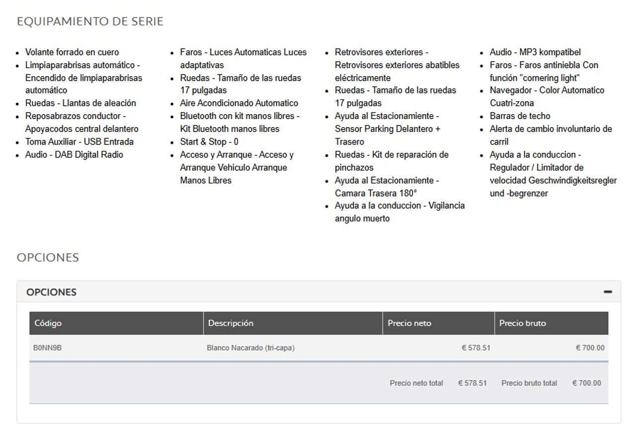Screen dimensions: 636x439
Task: Click Vigilancia angulo muerto item
Action: [399, 212]
